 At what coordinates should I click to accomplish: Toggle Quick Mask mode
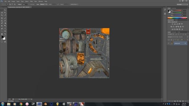[2, 42]
